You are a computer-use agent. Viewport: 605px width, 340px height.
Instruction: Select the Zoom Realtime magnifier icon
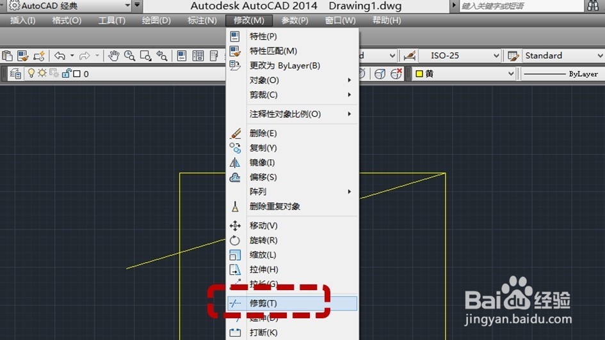point(129,56)
